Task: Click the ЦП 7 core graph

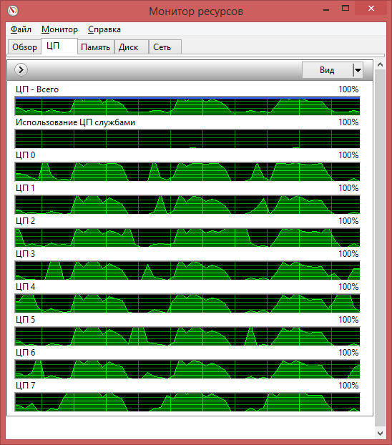Action: point(187,402)
